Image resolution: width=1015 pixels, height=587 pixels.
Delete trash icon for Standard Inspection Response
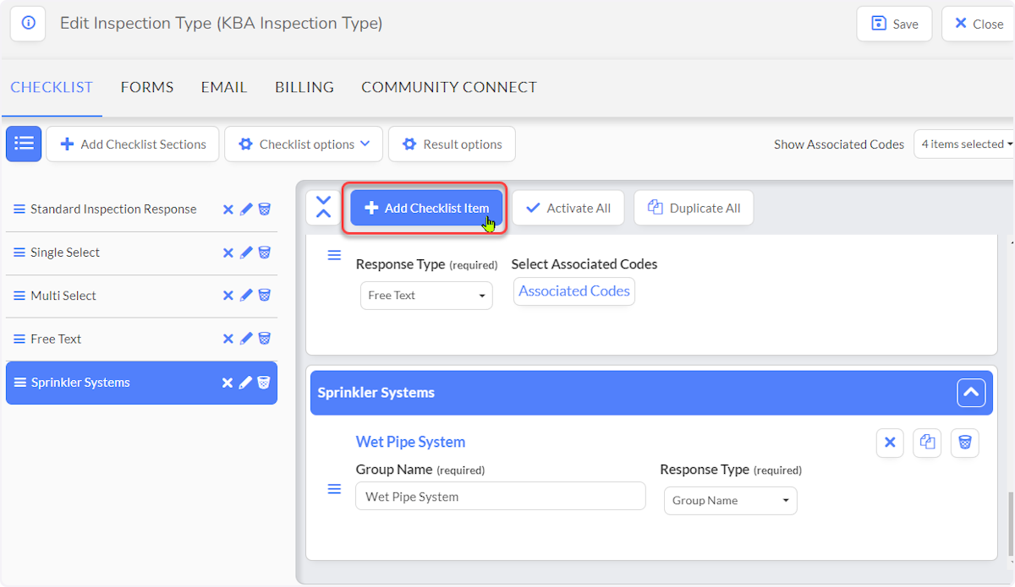tap(264, 209)
